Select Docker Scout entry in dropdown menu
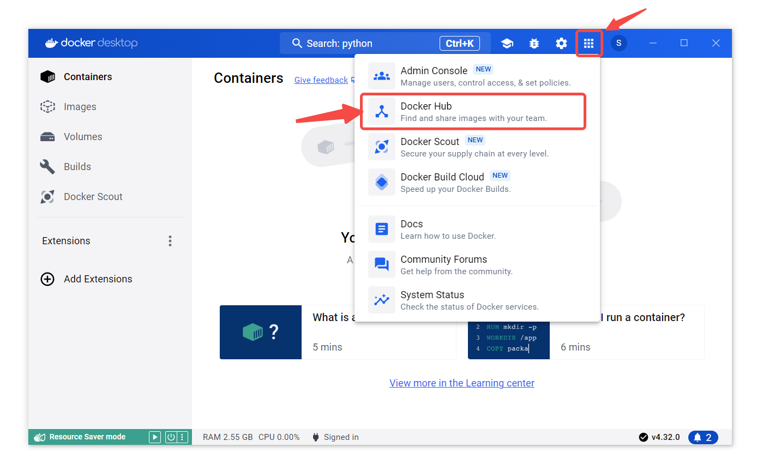Image resolution: width=769 pixels, height=471 pixels. 477,147
